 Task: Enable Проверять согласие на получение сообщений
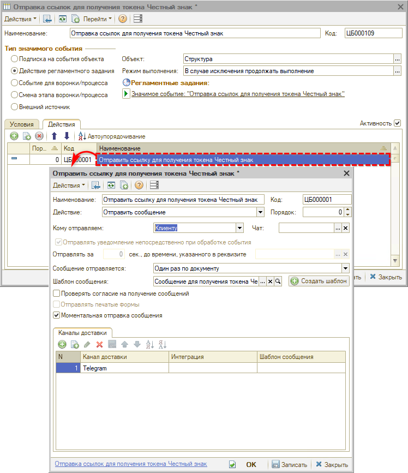tap(56, 294)
